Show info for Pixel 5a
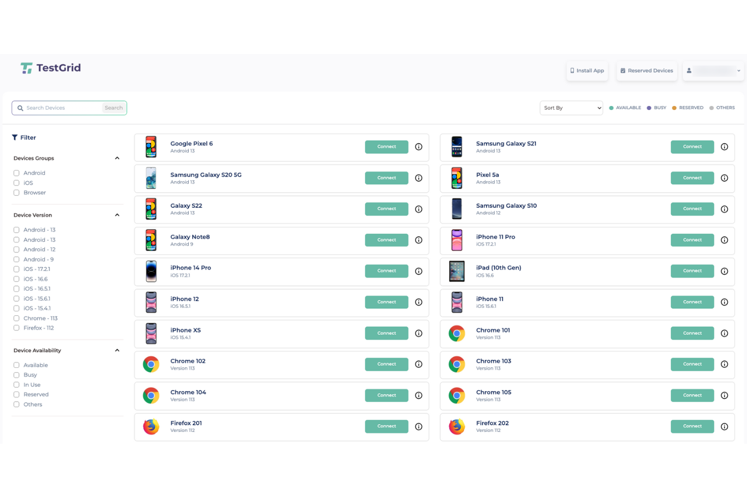Viewport: 747px width, 498px height. [x=724, y=178]
